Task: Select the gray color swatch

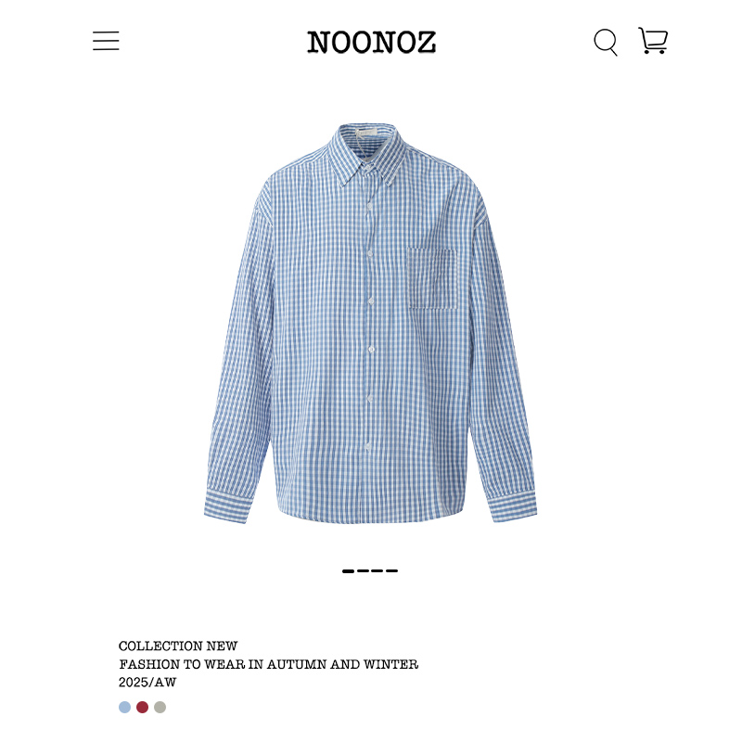Action: point(160,707)
